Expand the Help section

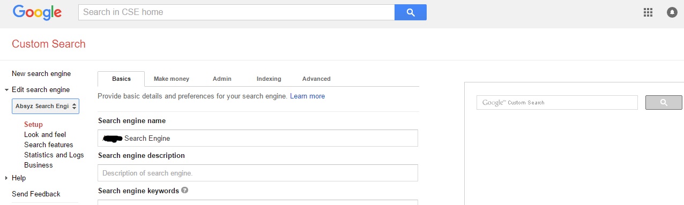point(6,178)
